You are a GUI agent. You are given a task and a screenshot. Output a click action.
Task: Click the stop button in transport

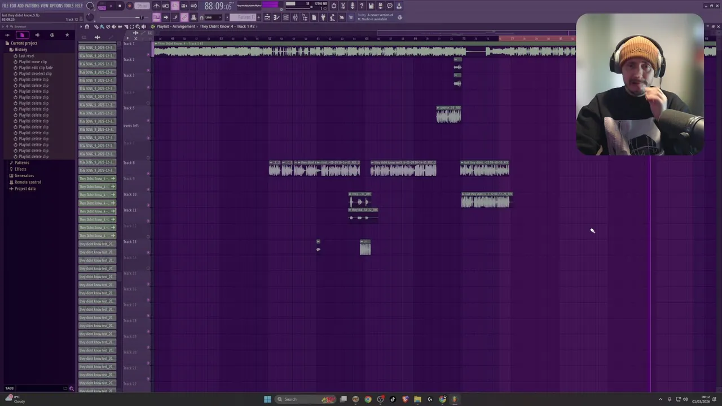click(120, 6)
